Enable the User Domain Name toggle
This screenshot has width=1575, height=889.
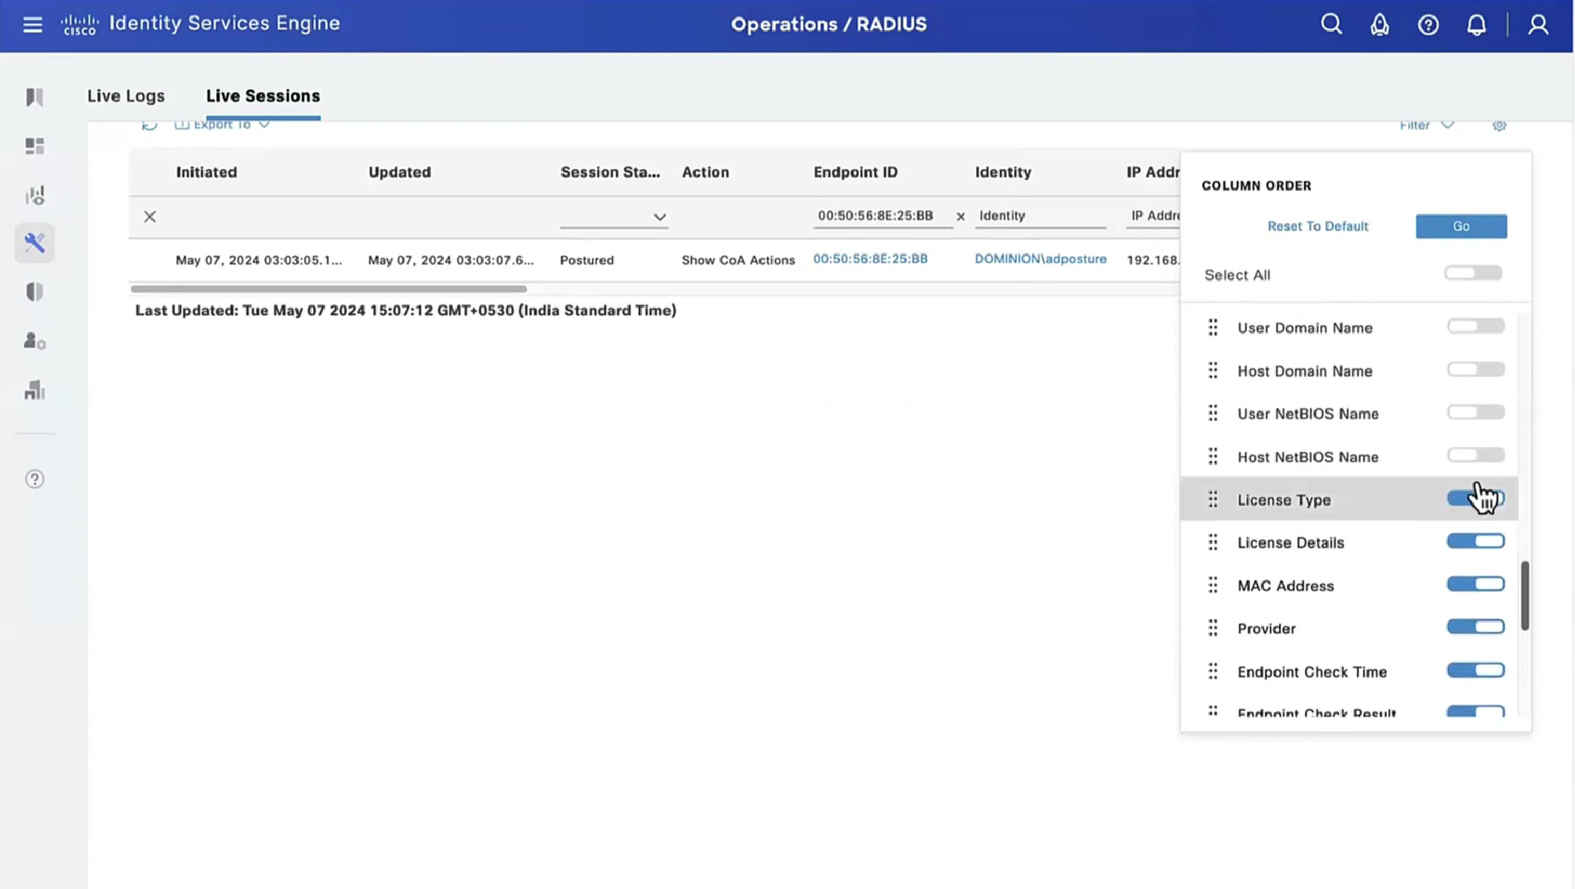(1475, 326)
